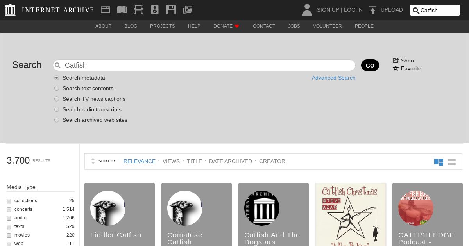
Task: Switch to list view
Action: point(452,162)
